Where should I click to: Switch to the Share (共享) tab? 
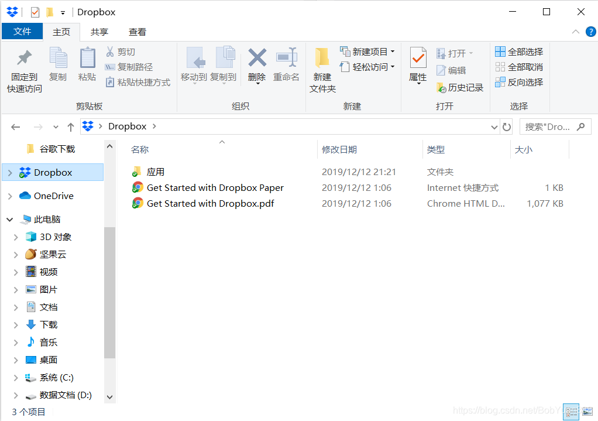tap(99, 32)
